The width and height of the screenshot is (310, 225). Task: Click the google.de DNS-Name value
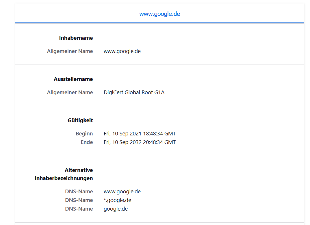point(116,209)
